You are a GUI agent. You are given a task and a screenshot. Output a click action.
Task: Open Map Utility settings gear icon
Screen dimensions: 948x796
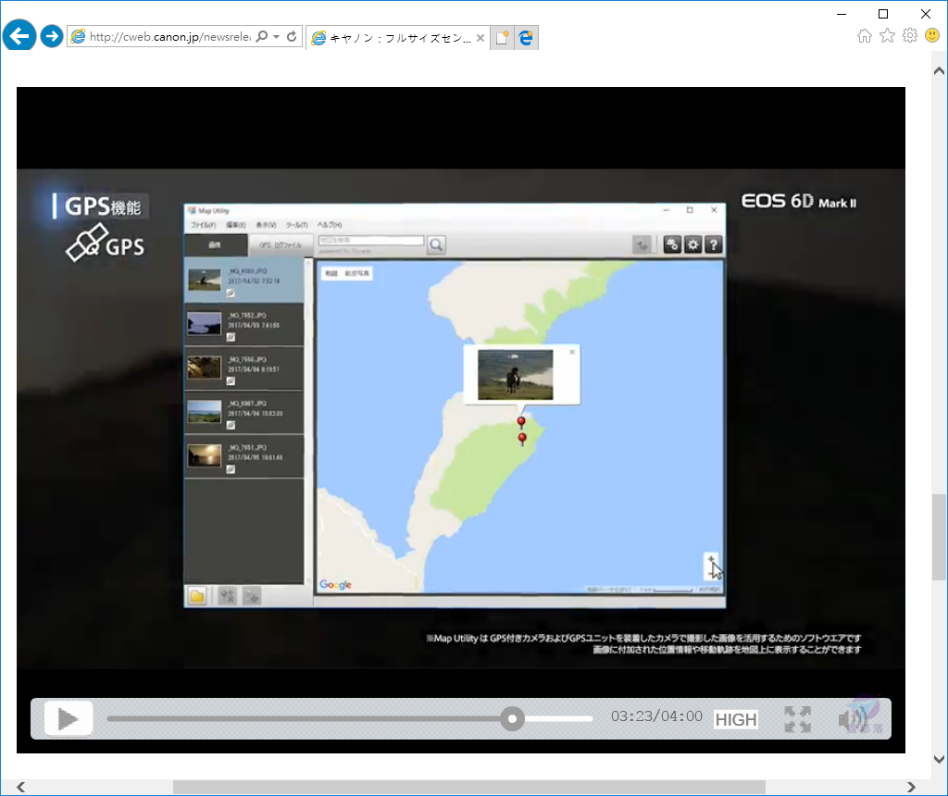(692, 244)
